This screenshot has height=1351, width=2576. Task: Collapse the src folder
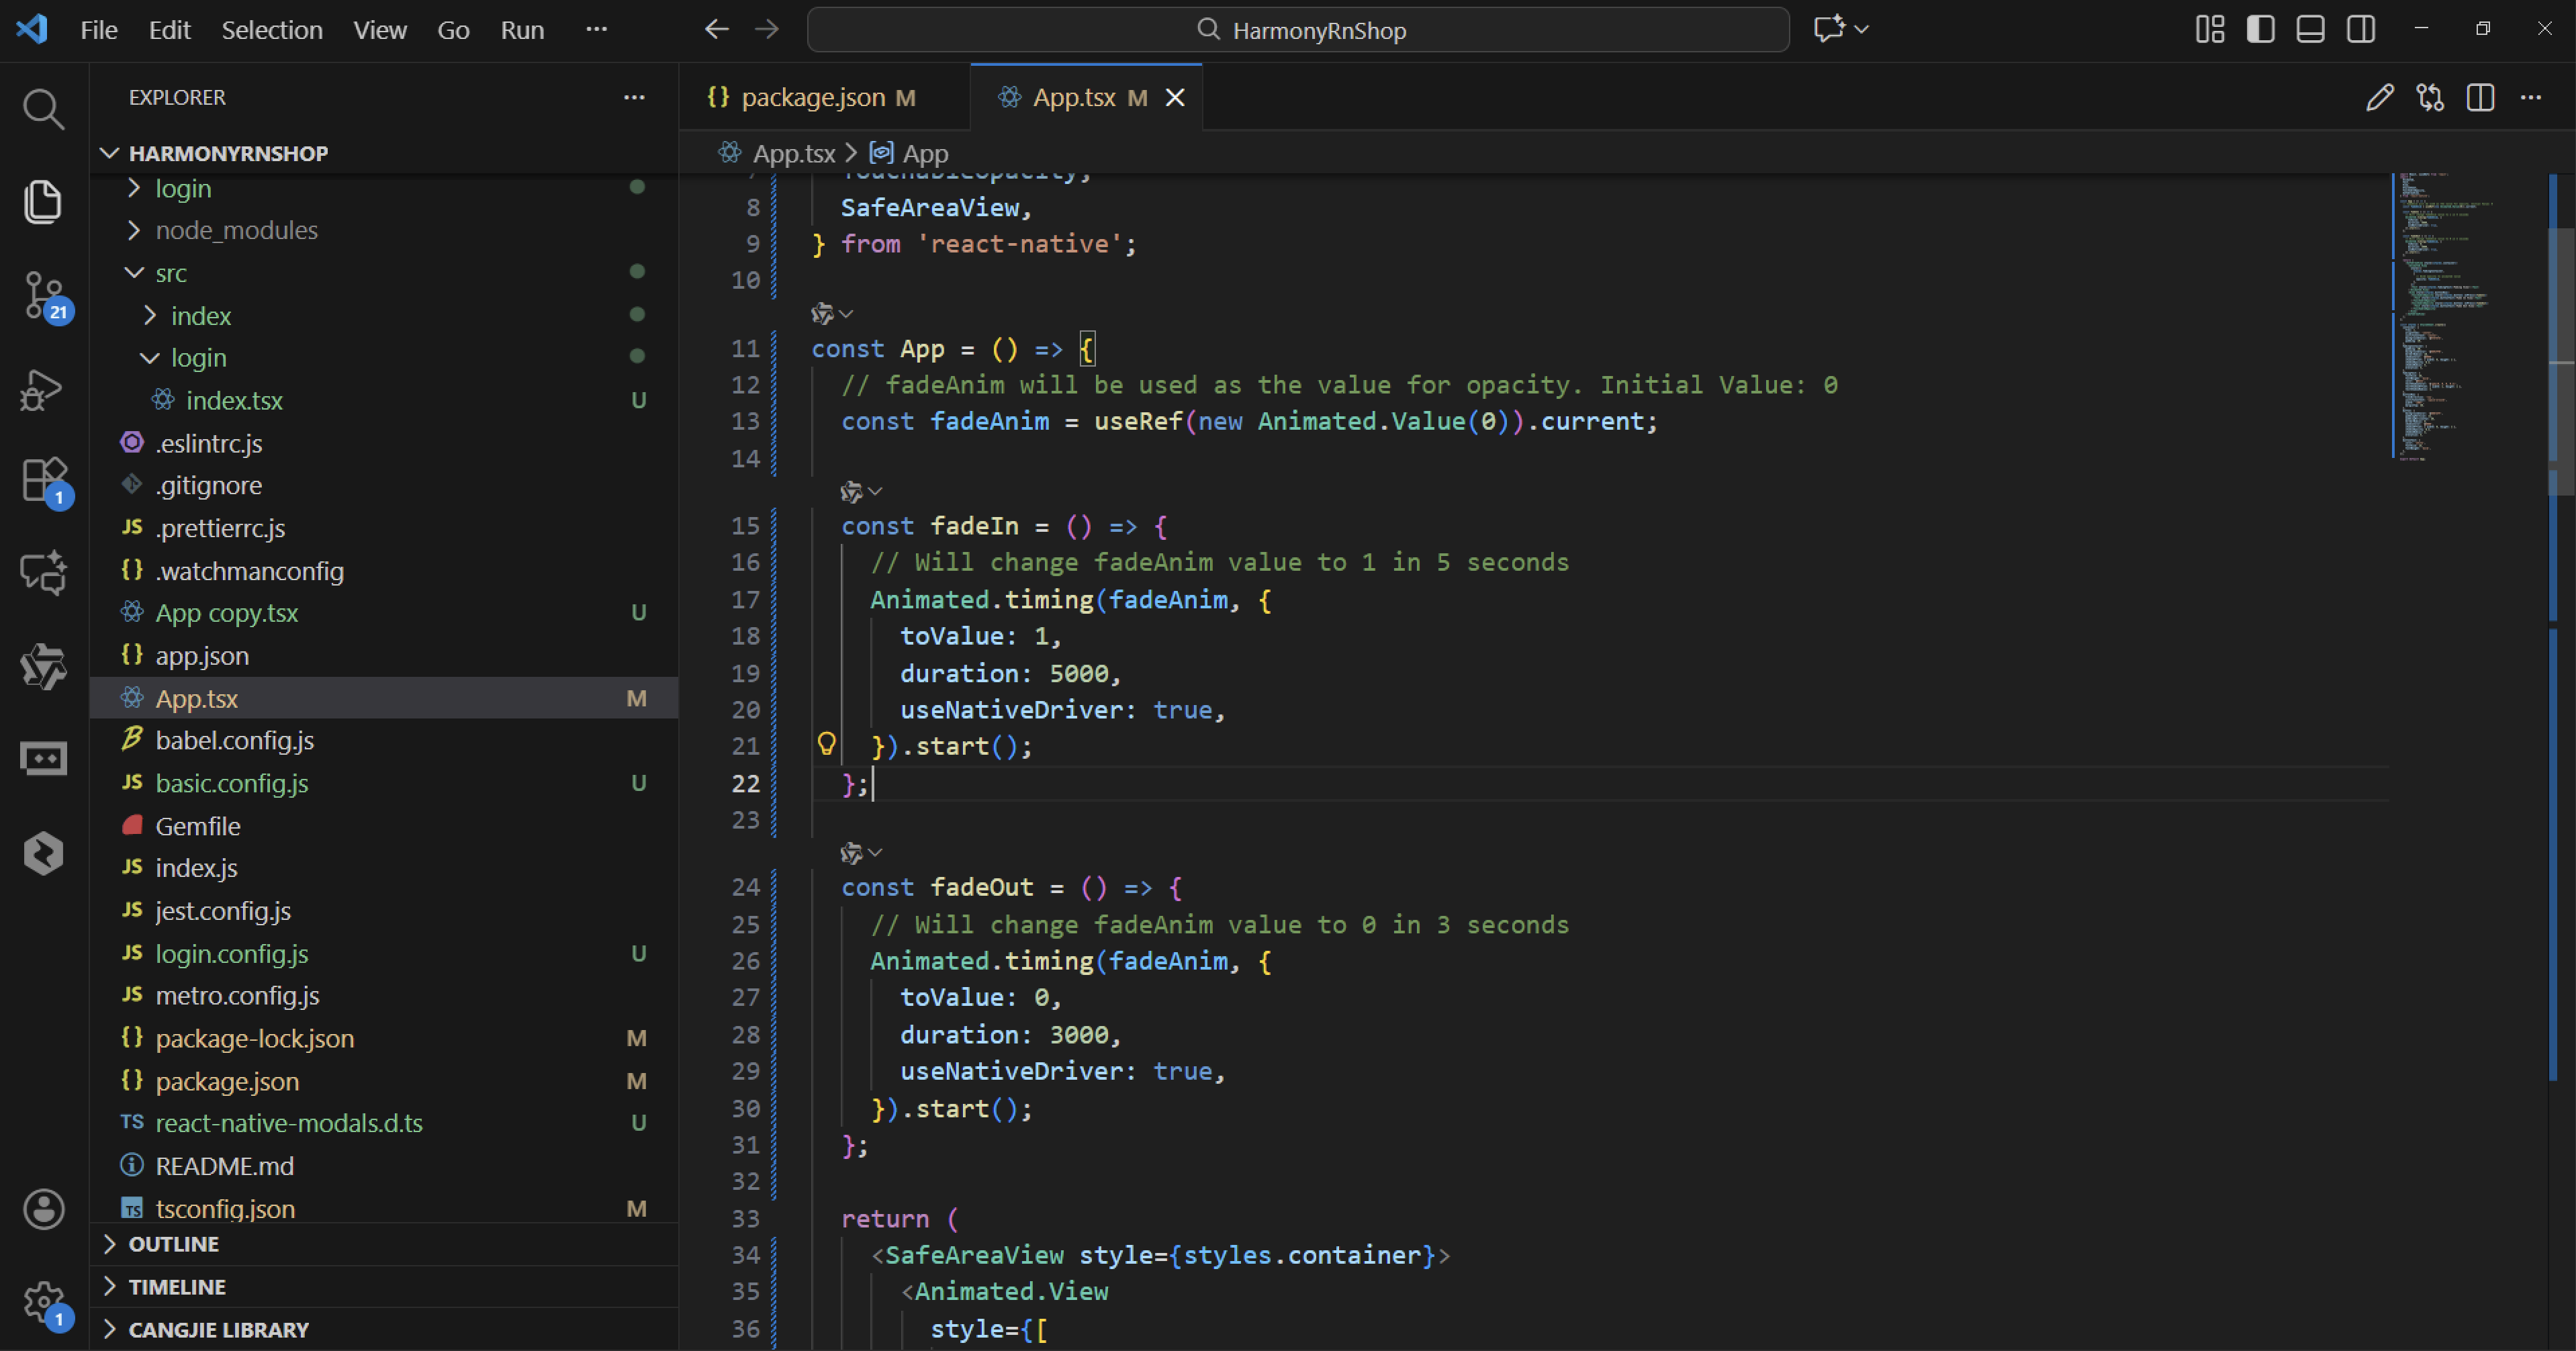[x=170, y=273]
